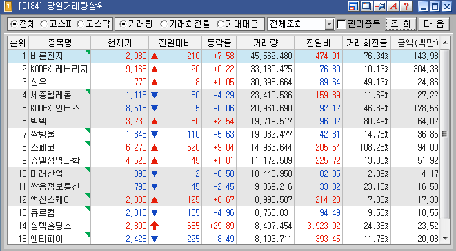Select the 심텍홀딩스 stock name

(51, 226)
